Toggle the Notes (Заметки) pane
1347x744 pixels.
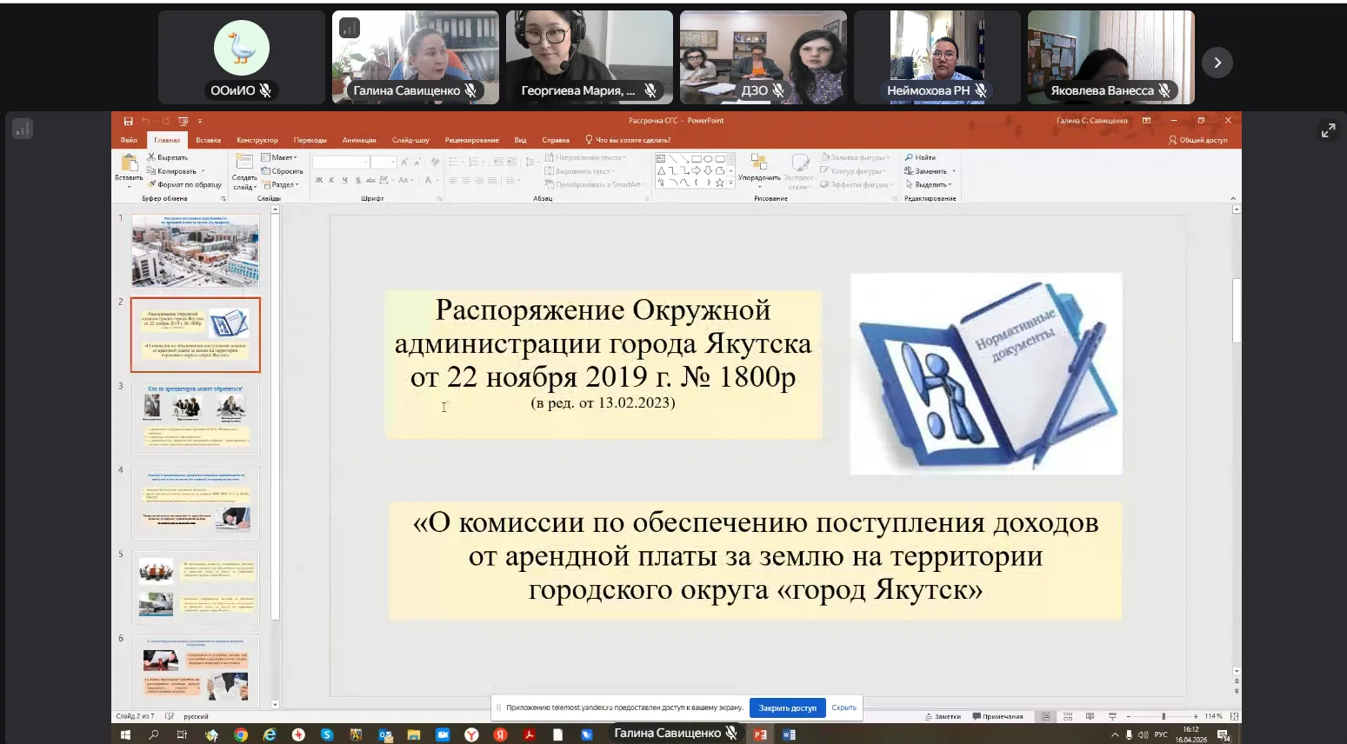click(x=943, y=716)
